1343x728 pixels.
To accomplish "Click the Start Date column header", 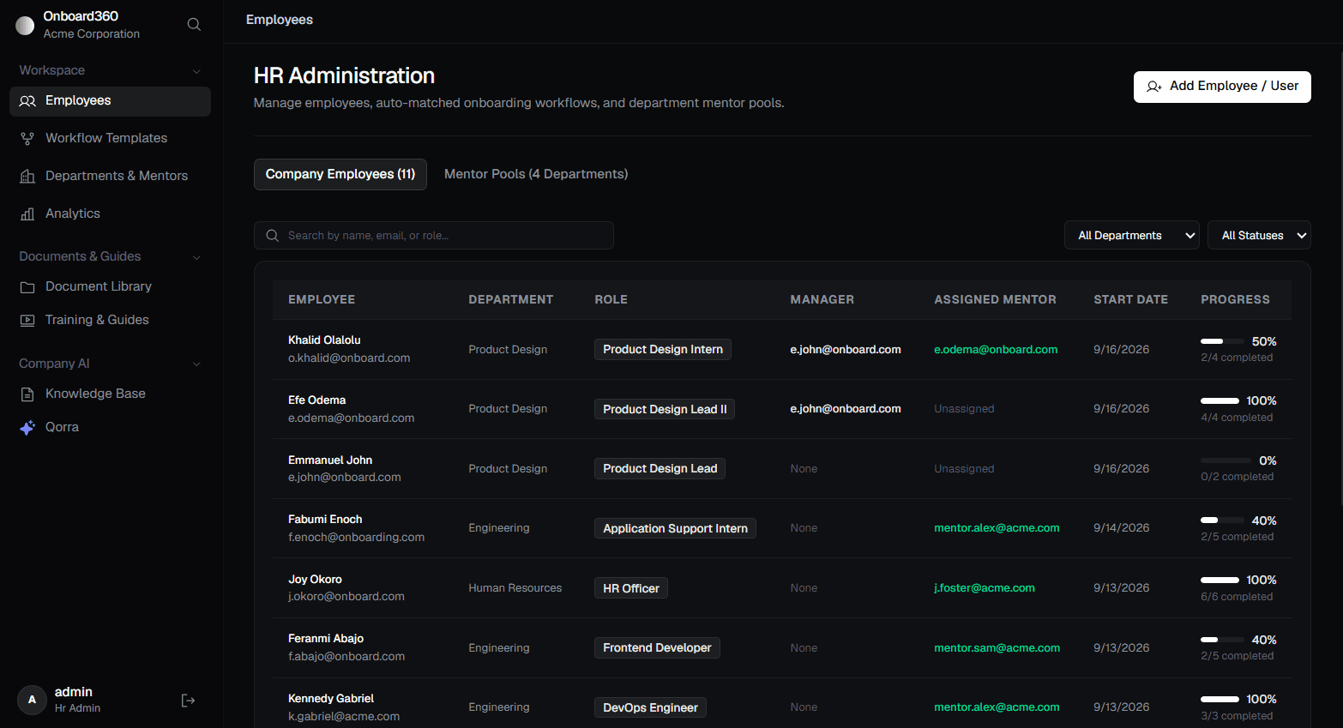I will coord(1130,299).
